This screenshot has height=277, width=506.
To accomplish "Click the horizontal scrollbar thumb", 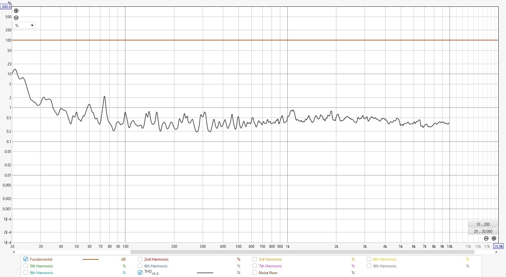I will (302, 252).
